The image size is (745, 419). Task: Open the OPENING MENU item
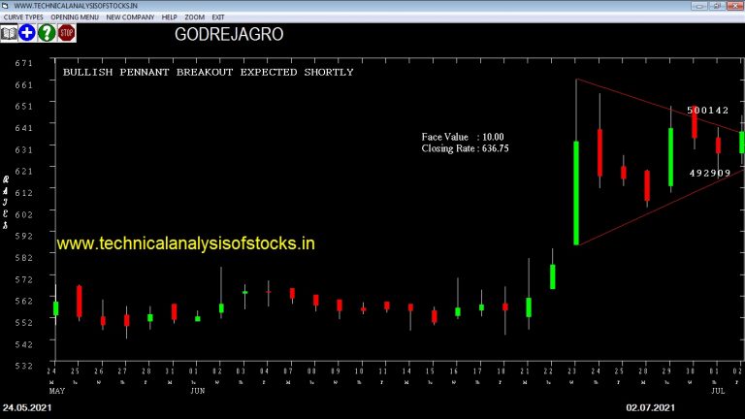coord(75,17)
